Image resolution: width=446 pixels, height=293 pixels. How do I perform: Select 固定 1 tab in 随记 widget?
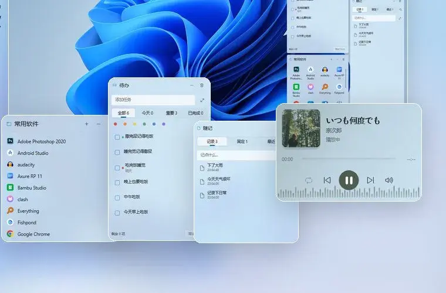(x=242, y=141)
